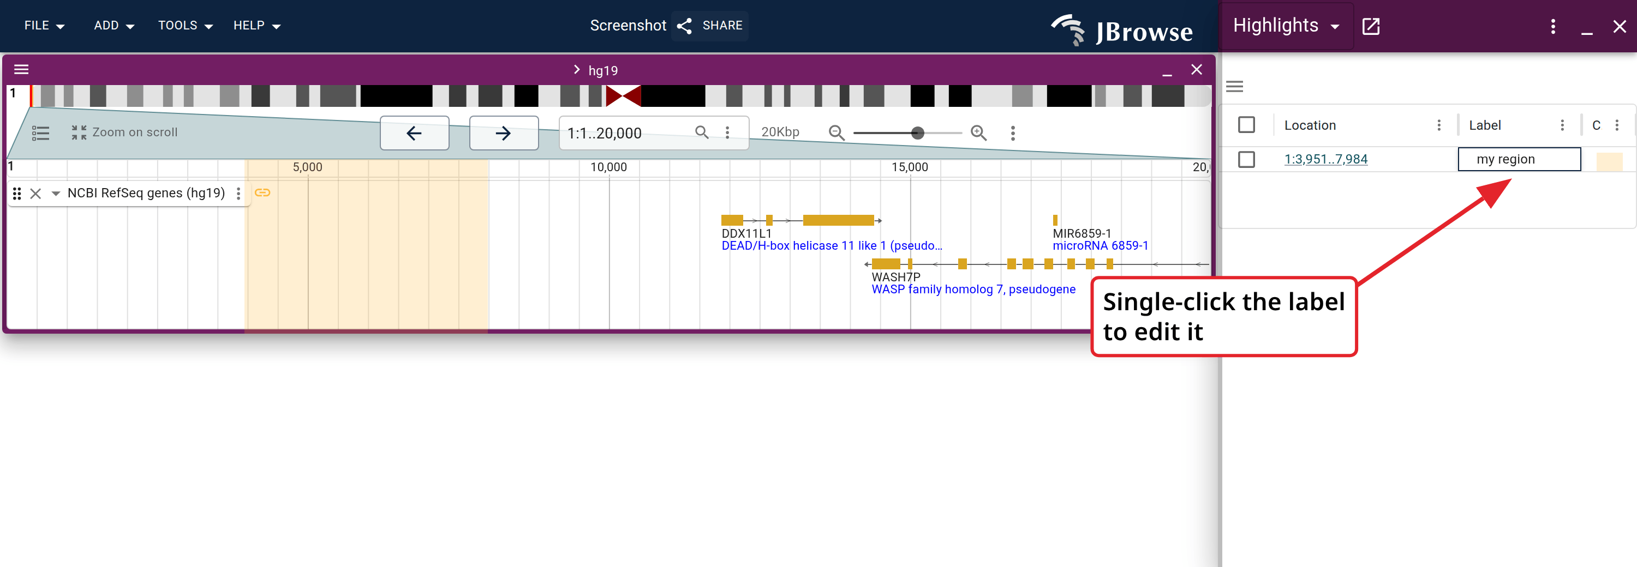Open the view options three-dot menu beside zoom
Screen dimensions: 1637x567
[x=1013, y=132]
